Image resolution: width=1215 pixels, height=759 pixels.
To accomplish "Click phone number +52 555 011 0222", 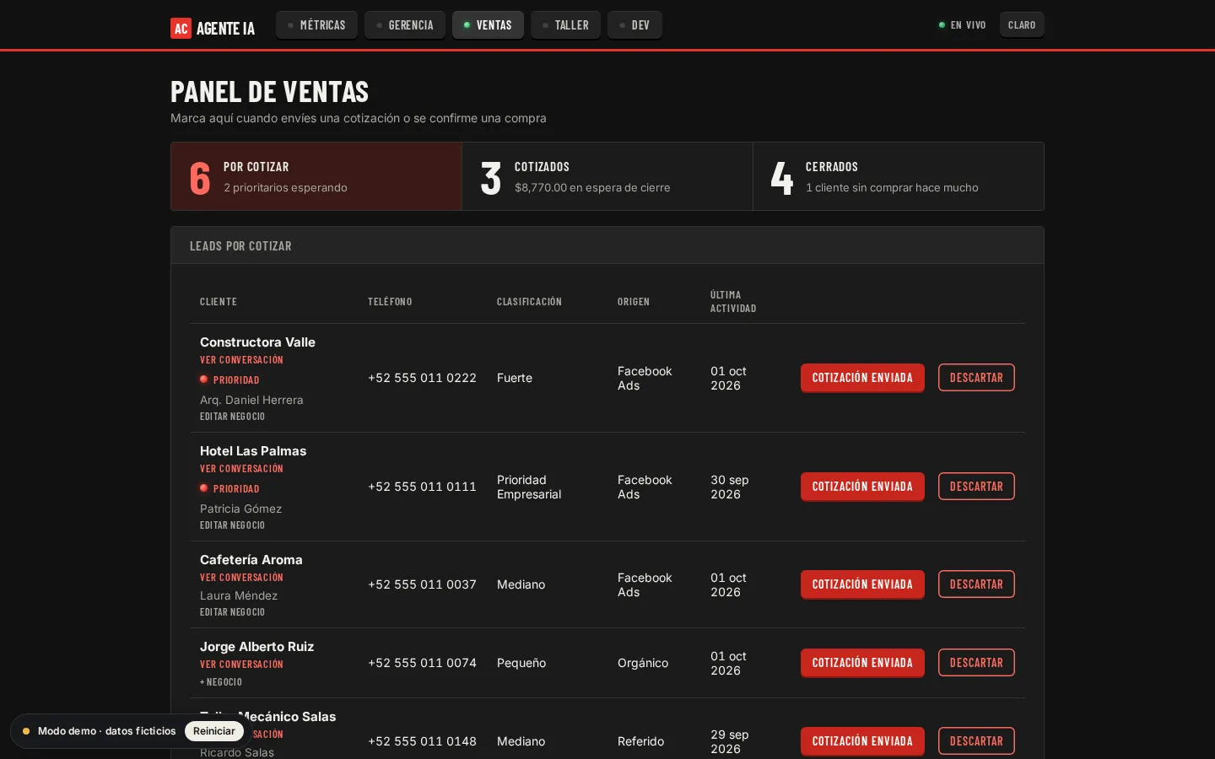I will (x=422, y=378).
